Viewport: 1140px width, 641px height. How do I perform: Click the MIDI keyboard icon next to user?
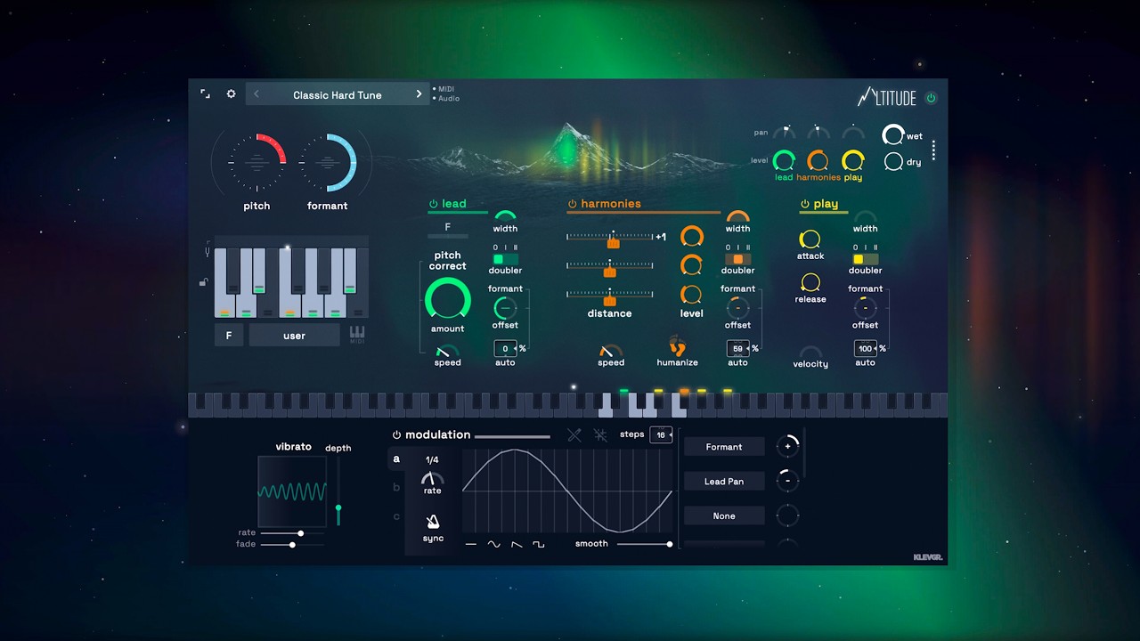click(x=357, y=335)
